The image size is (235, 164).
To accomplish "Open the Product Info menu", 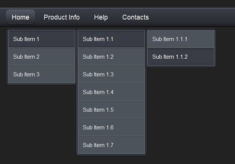I will coord(62,17).
